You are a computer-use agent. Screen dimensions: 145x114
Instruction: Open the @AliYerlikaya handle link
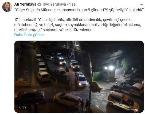(54, 4)
